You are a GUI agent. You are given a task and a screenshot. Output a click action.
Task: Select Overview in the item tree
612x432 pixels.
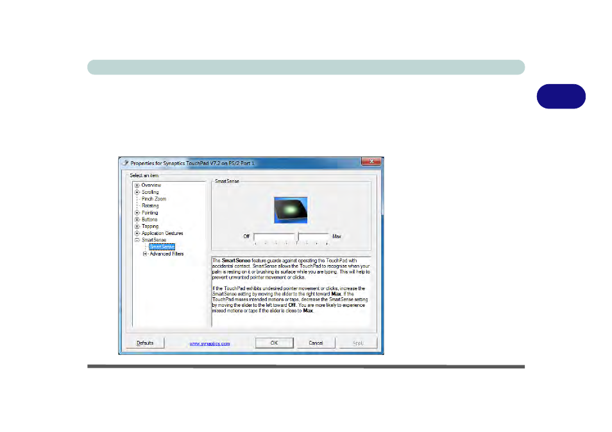(x=151, y=185)
